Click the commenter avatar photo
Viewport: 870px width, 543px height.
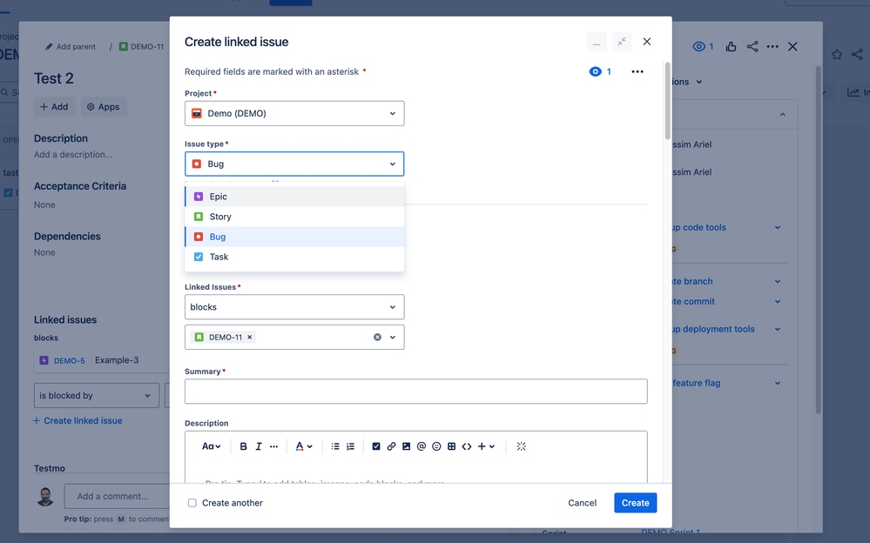pyautogui.click(x=45, y=496)
